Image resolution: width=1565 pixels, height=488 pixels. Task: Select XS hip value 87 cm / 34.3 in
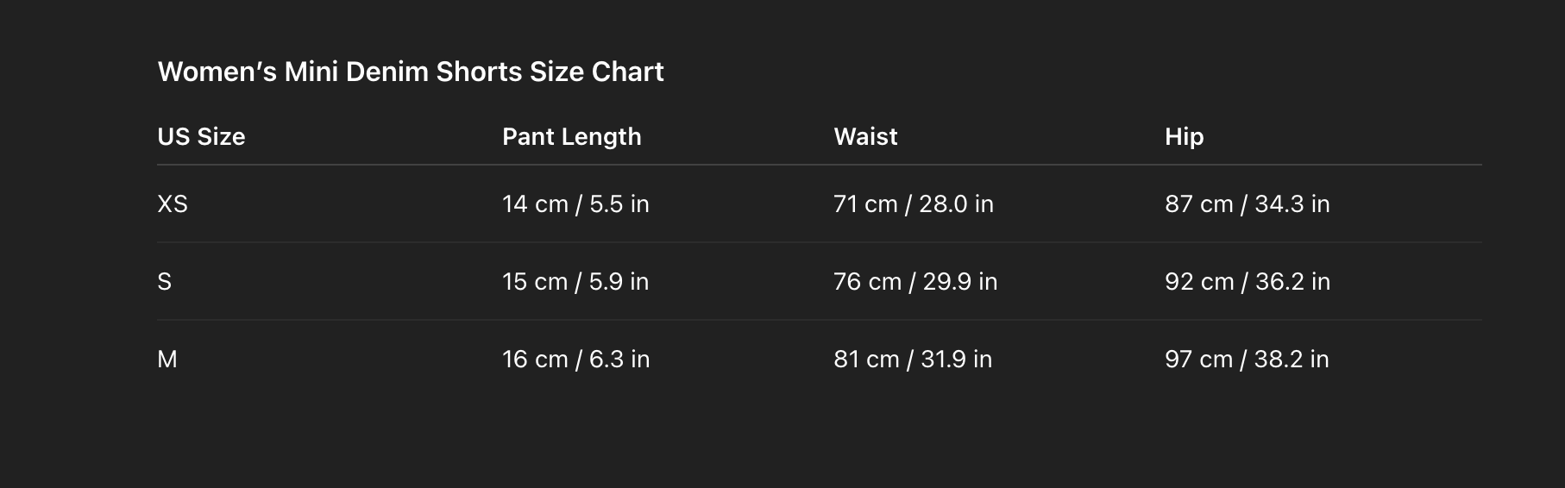[x=1248, y=203]
